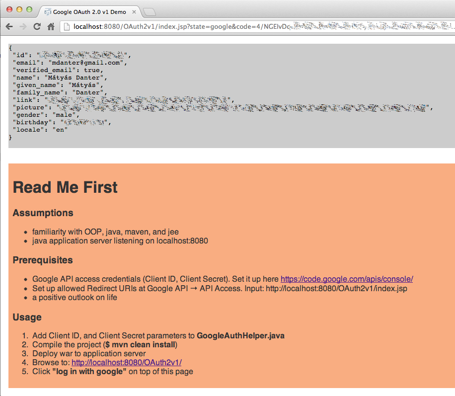Click the "id" JSON key

tap(20, 55)
